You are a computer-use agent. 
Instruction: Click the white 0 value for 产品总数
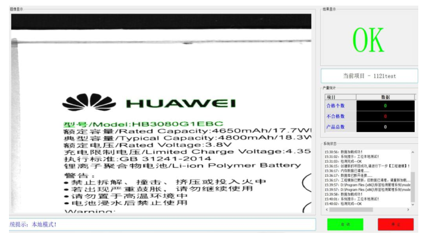click(x=385, y=127)
